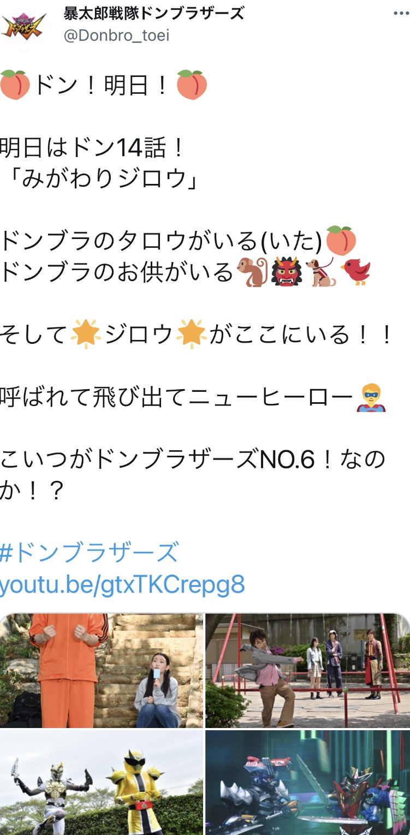Tap the monkey emoji in the tweet
Screen dimensions: 410x835
252,272
